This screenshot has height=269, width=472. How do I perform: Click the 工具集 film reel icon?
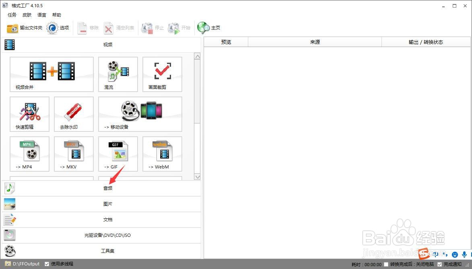(10, 251)
